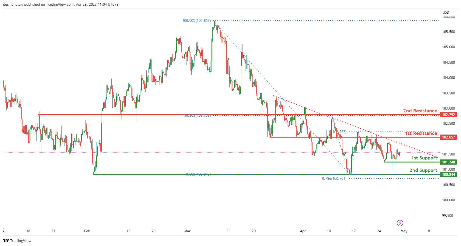Select the red 102.057 price tag
Screen dimensions: 461x246
click(449, 137)
